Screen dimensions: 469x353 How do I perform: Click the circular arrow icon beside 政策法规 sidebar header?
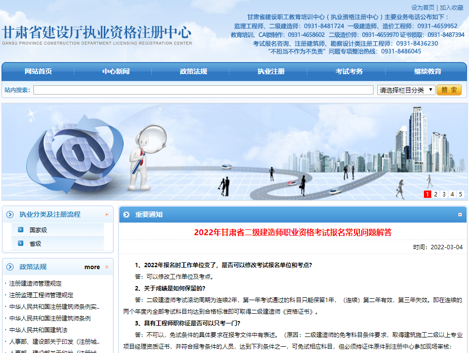click(10, 267)
